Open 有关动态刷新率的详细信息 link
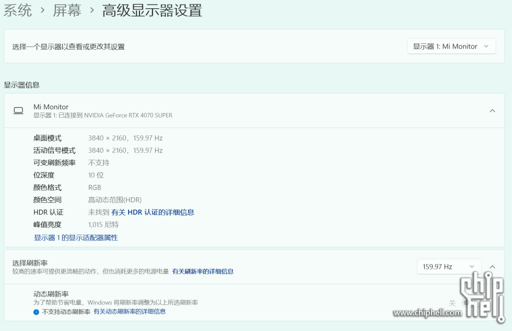 pyautogui.click(x=130, y=312)
